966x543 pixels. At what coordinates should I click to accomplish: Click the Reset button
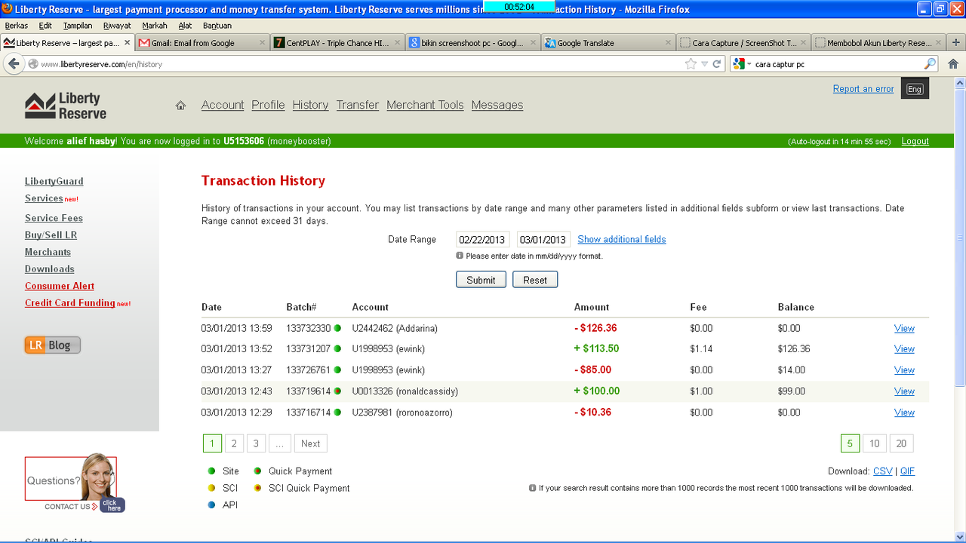[535, 280]
